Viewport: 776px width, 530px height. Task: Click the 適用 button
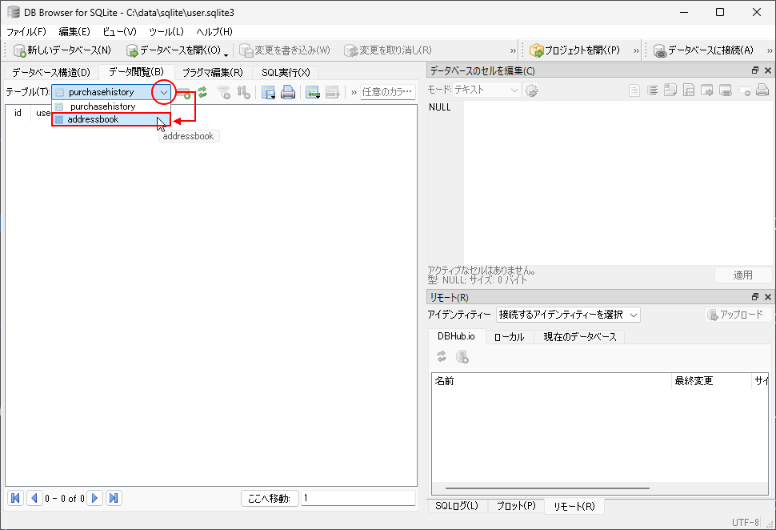coord(743,274)
